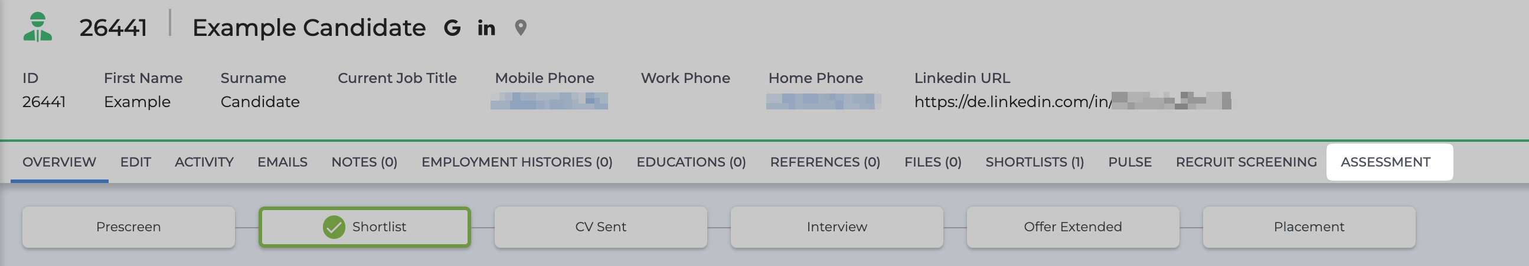Click the Interview stage button
The height and width of the screenshot is (266, 1529).
837,227
